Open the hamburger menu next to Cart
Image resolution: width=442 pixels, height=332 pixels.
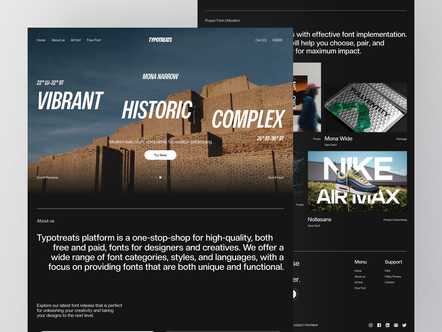(278, 40)
